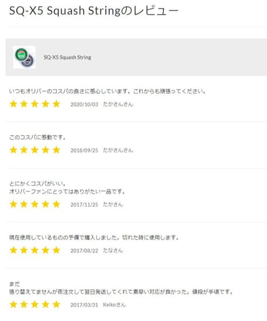
Task: Click third star of the 2018/09/25 review
Action: point(35,150)
